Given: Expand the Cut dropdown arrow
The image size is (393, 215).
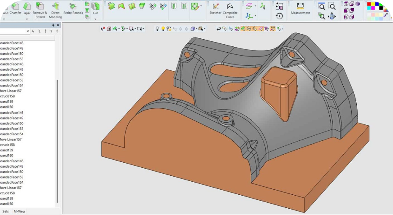Looking at the screenshot, I should point(95,19).
